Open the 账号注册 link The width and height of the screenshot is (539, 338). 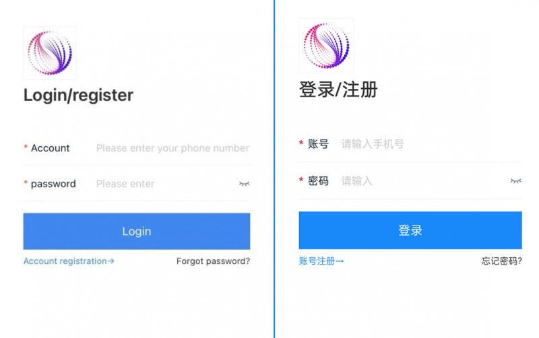point(321,261)
